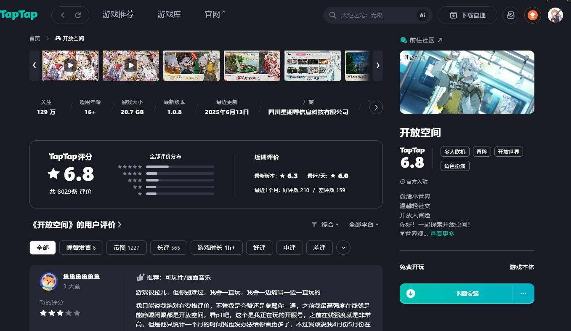
Task: Click the back navigation arrow
Action: (62, 14)
